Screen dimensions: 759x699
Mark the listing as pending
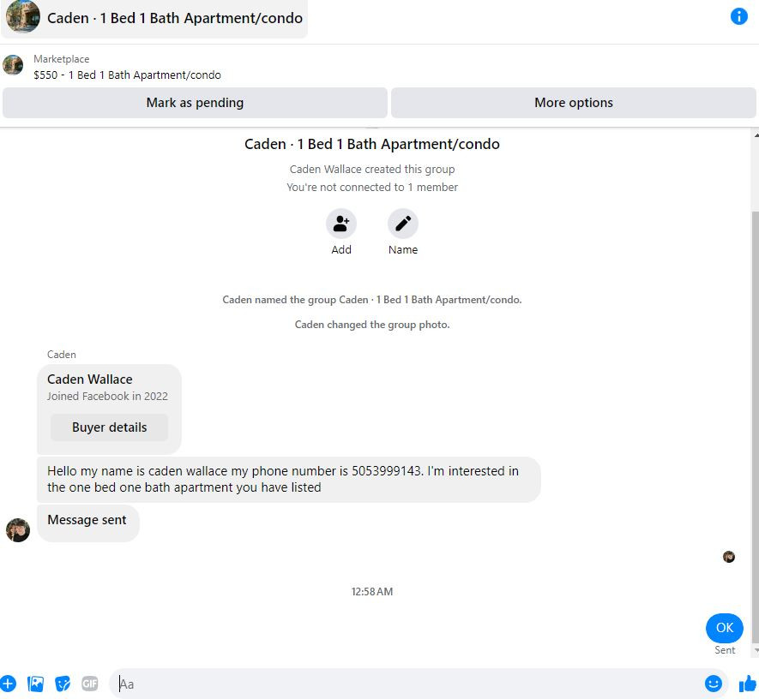(x=195, y=103)
